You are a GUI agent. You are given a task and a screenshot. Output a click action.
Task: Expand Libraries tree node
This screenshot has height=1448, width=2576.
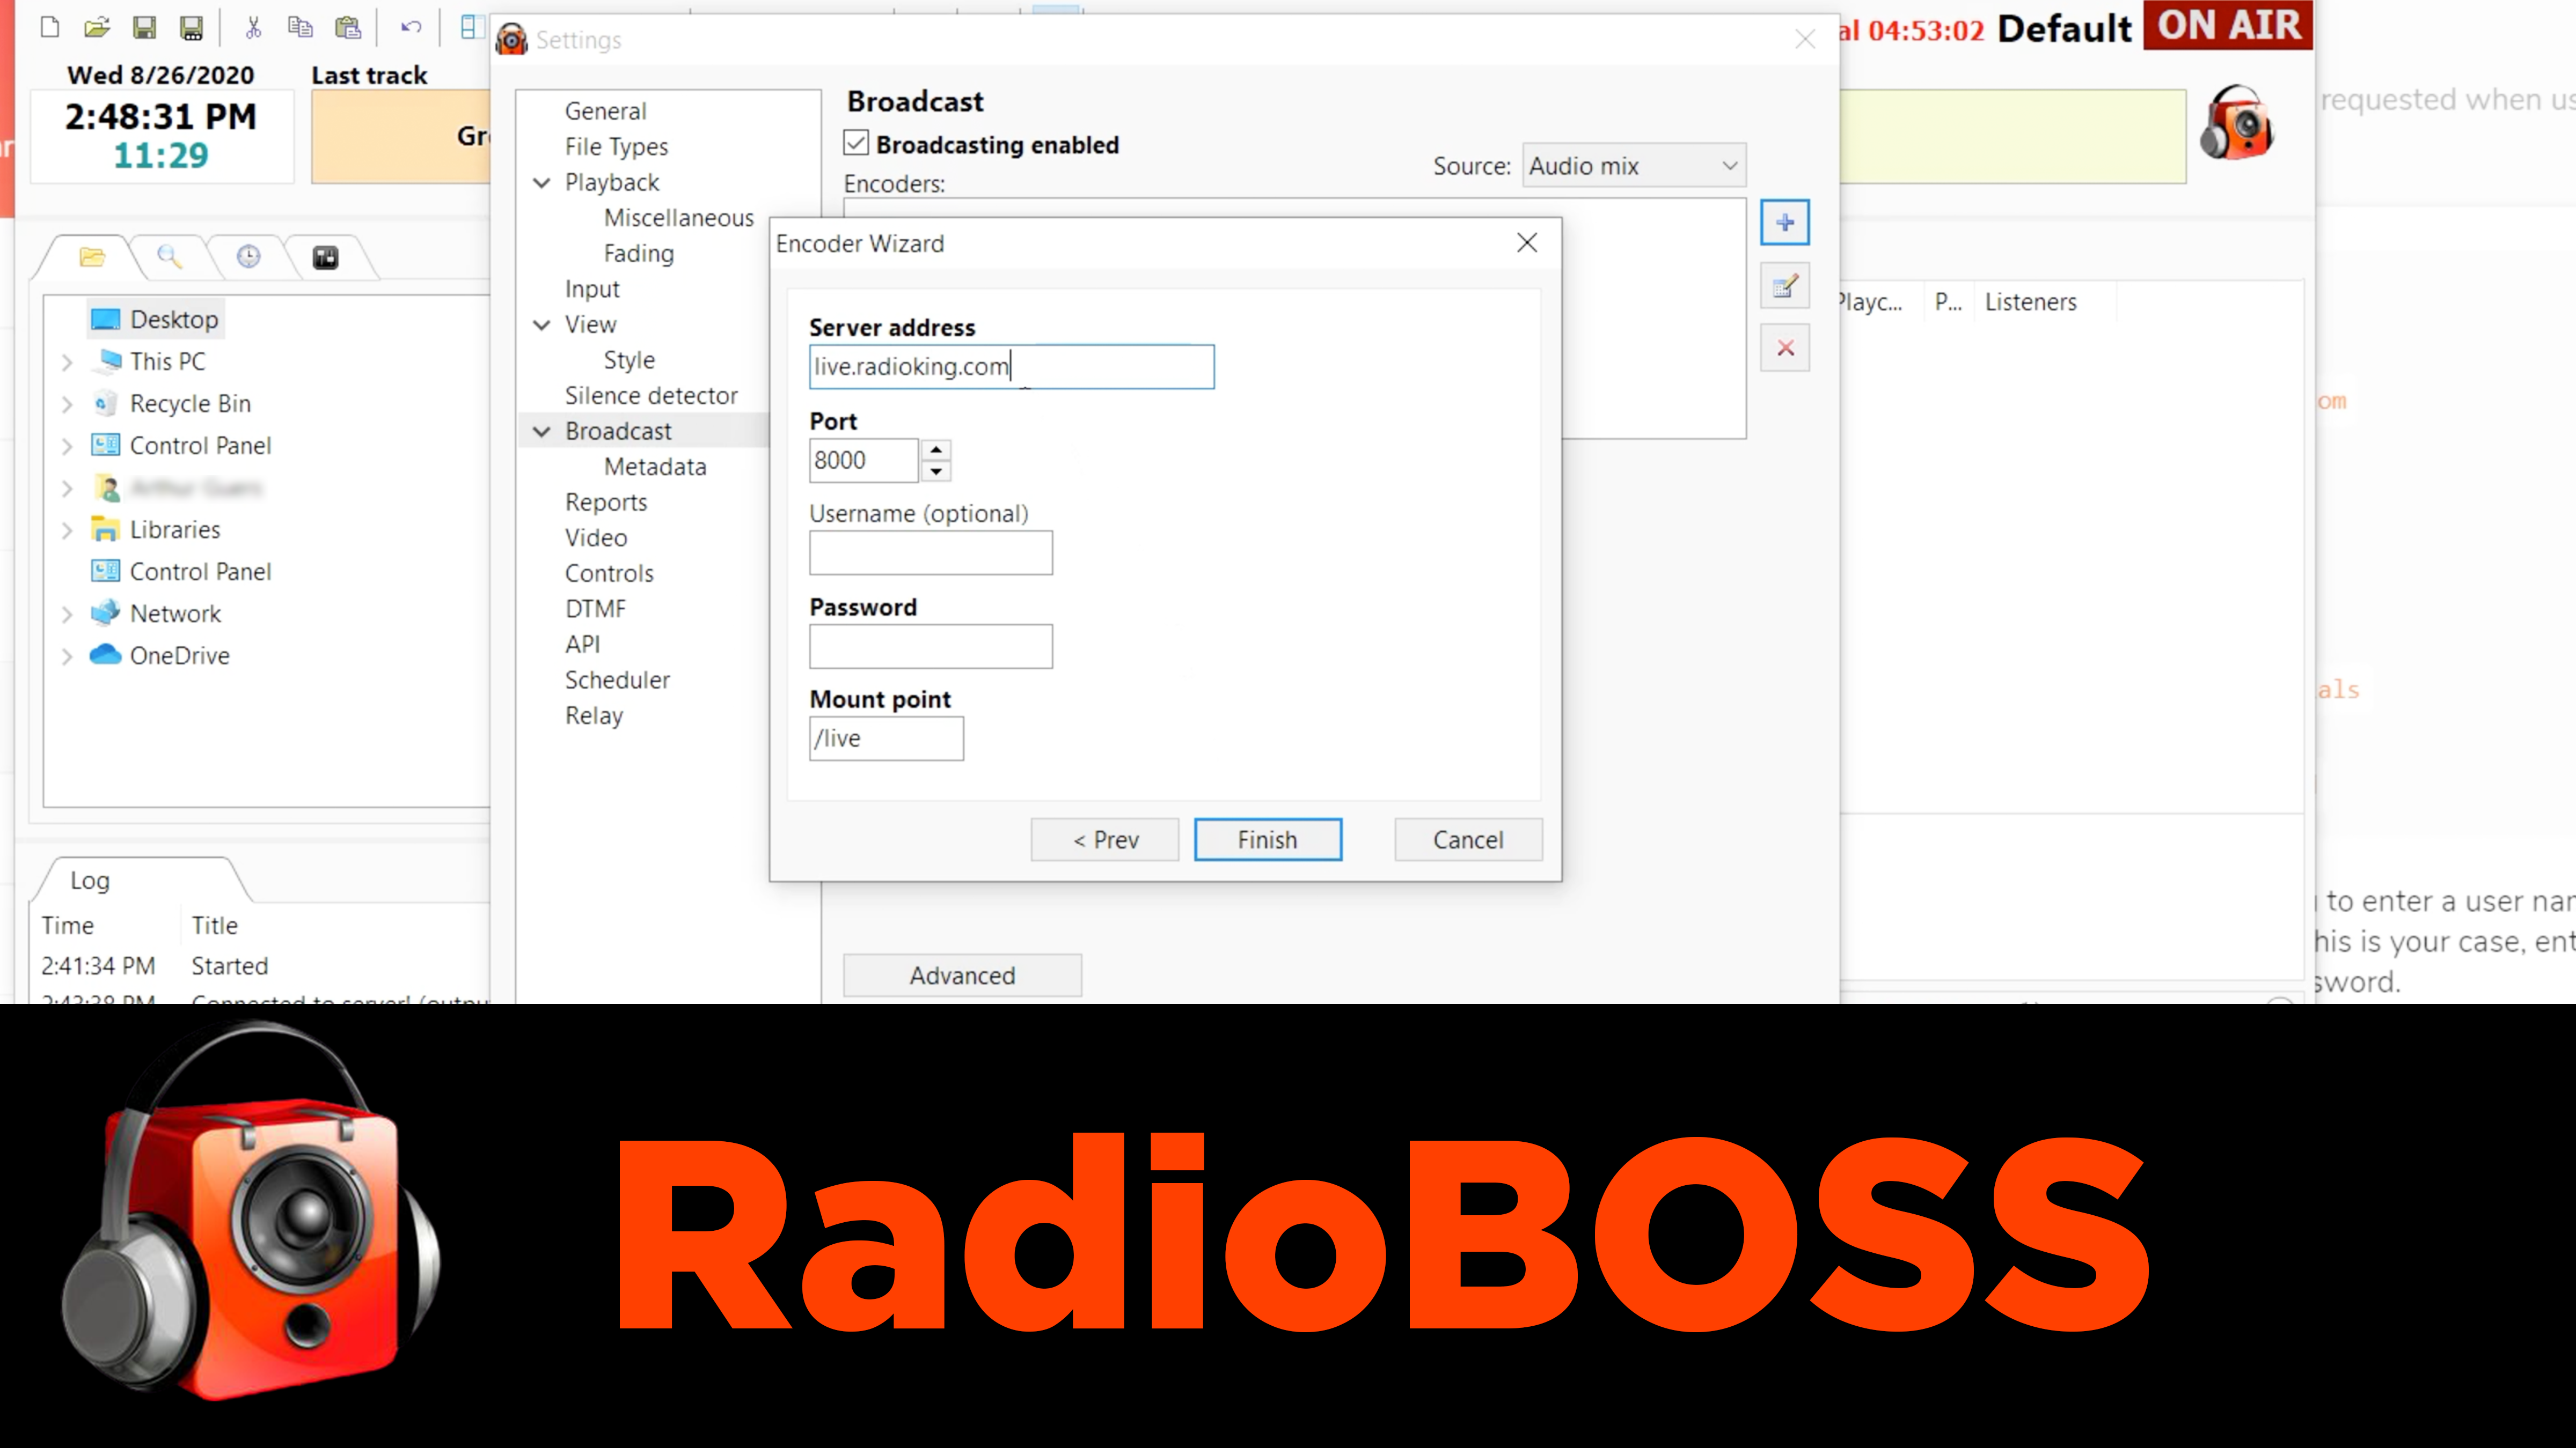click(67, 530)
